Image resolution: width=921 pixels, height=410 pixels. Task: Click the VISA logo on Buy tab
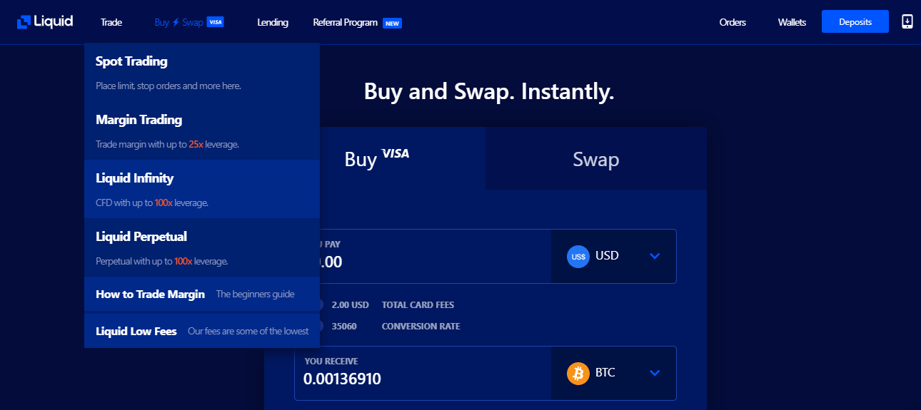tap(396, 153)
